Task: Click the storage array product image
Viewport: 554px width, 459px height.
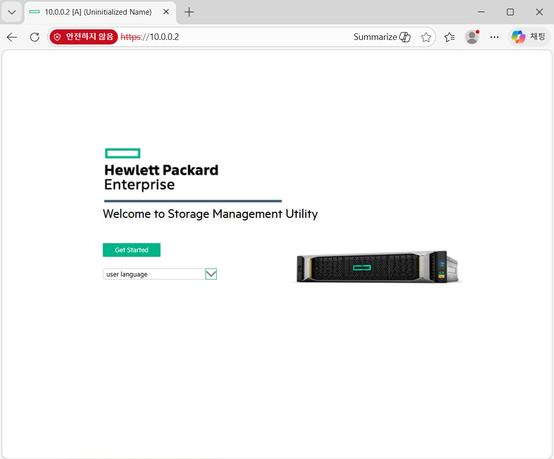Action: (378, 267)
